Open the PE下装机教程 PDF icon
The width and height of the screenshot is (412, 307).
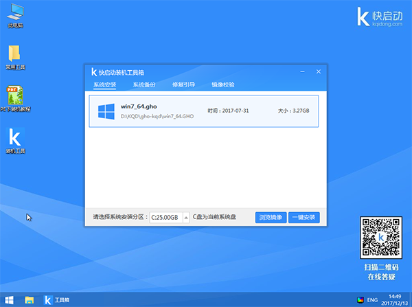click(x=14, y=95)
